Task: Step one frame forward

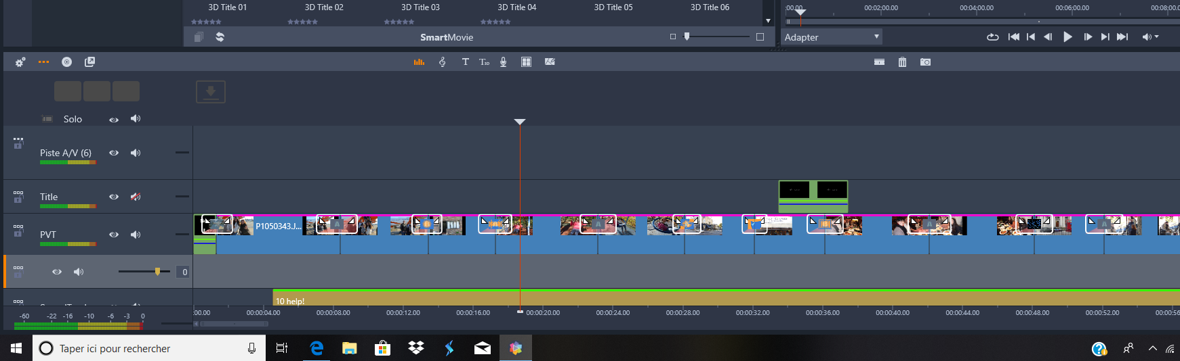Action: pyautogui.click(x=1088, y=37)
